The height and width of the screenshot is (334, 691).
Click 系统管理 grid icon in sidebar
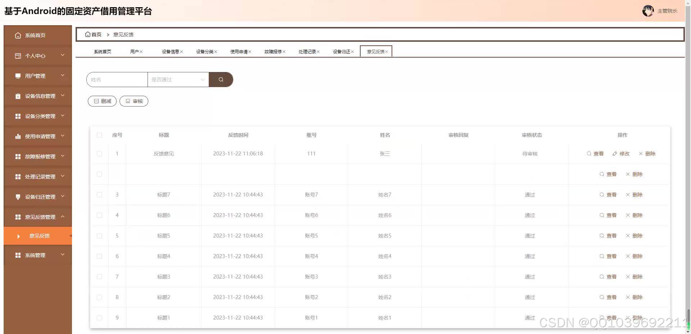pyautogui.click(x=18, y=255)
